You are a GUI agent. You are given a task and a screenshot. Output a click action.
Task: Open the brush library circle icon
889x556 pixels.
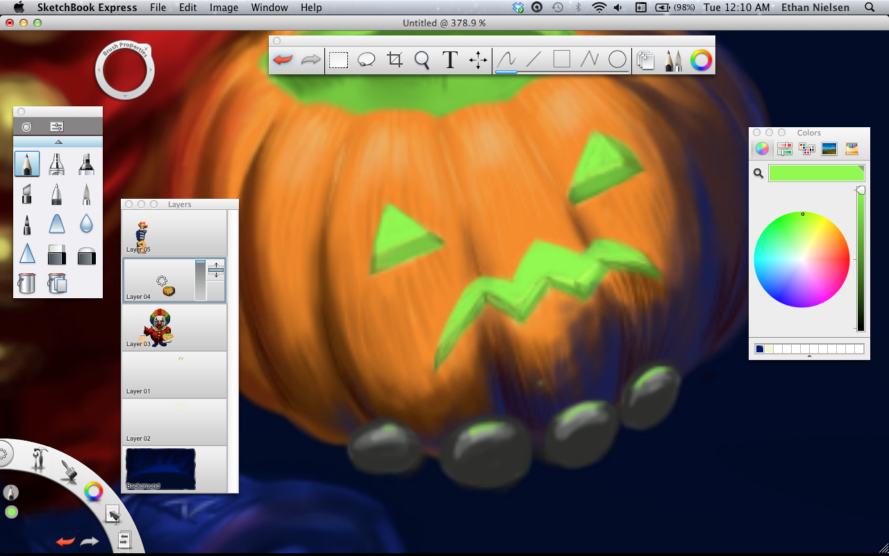point(26,126)
